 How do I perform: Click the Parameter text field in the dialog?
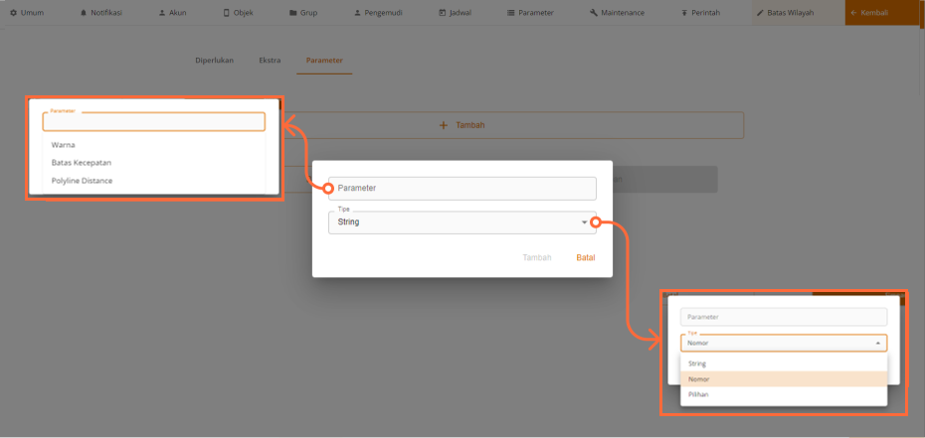click(462, 188)
